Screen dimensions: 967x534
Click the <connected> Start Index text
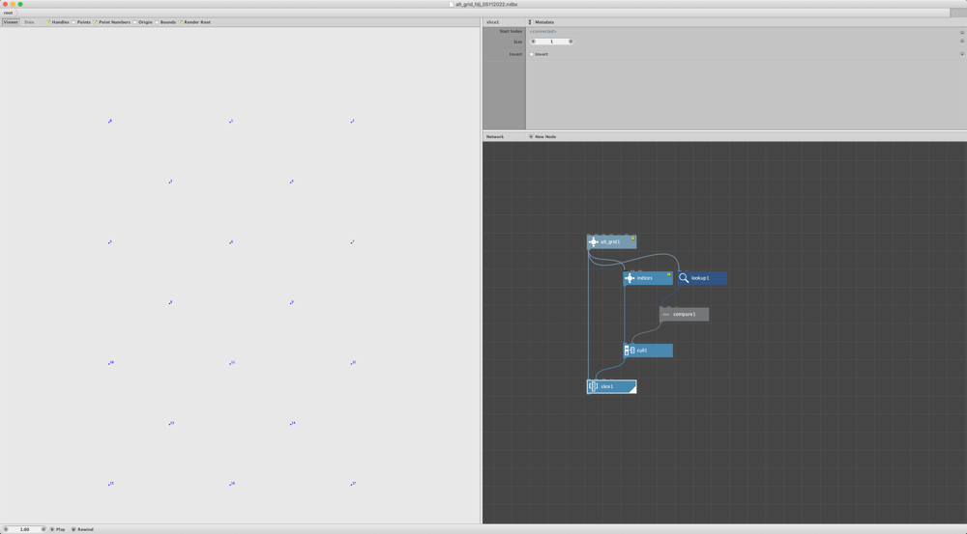click(x=542, y=32)
